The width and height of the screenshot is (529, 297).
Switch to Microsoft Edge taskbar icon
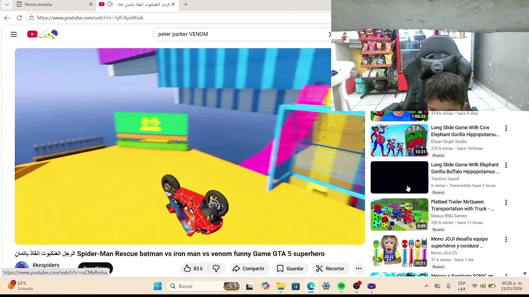(x=311, y=286)
